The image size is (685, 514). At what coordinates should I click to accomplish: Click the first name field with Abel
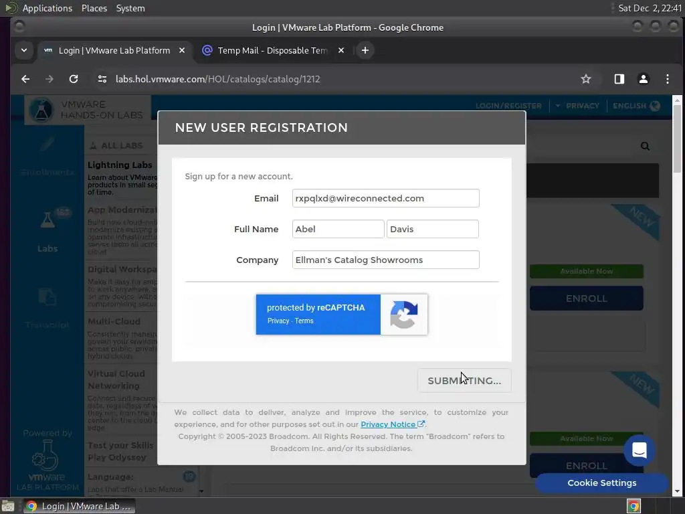pyautogui.click(x=338, y=229)
